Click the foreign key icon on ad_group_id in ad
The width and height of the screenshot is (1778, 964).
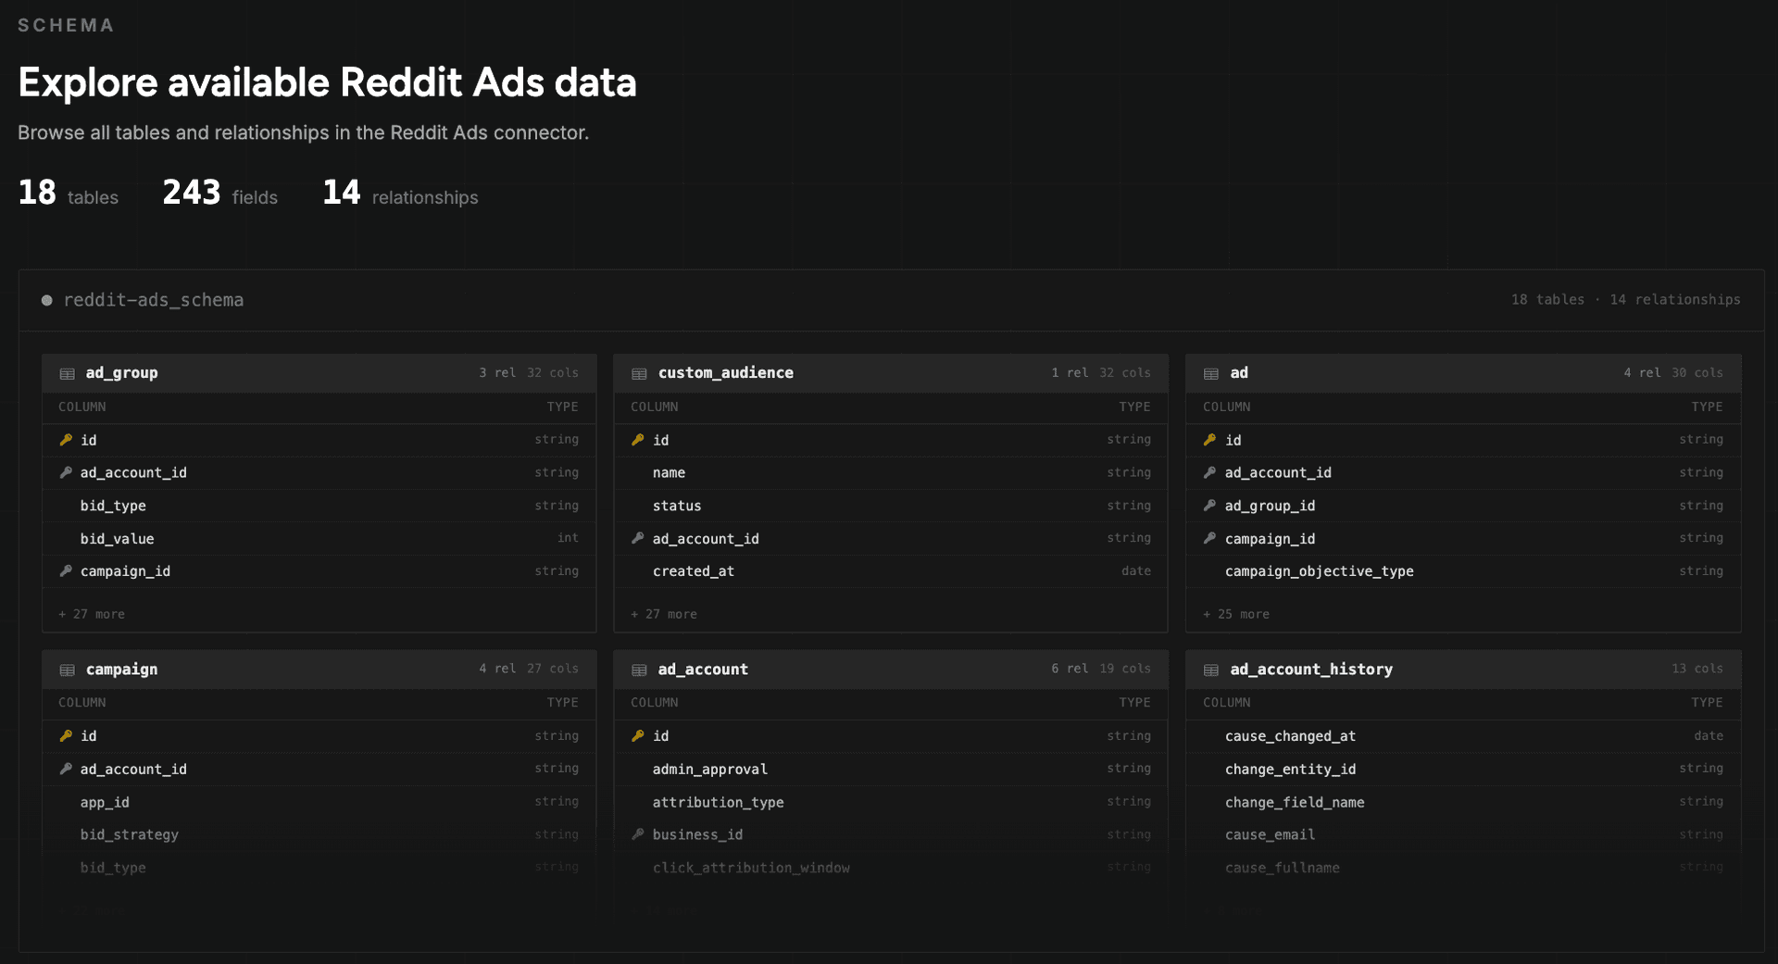(1209, 506)
